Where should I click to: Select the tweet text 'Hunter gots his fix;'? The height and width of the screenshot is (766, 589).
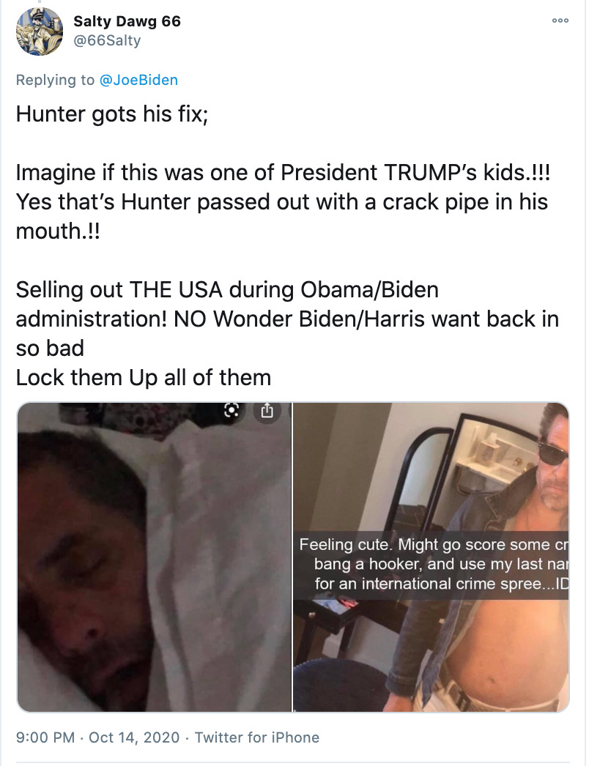(x=112, y=114)
